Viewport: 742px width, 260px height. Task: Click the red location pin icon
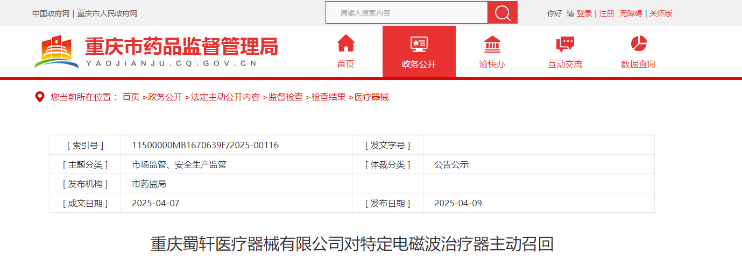pyautogui.click(x=39, y=97)
